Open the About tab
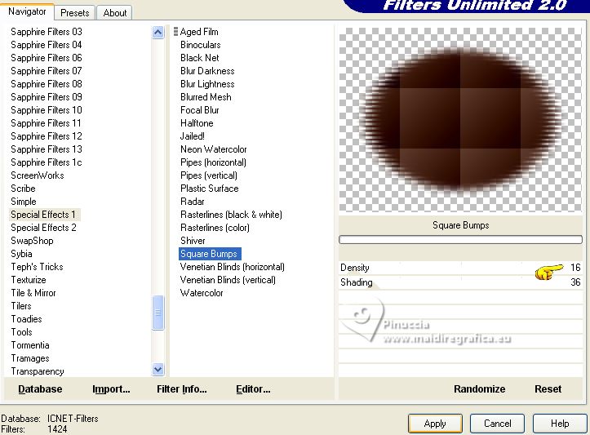The image size is (590, 435). (114, 13)
